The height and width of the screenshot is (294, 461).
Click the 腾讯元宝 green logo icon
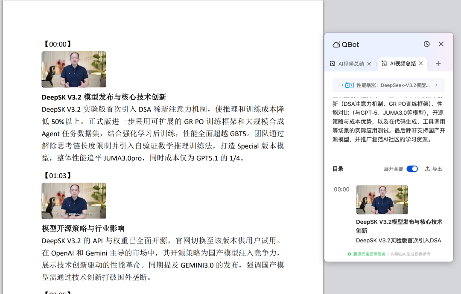[349, 254]
